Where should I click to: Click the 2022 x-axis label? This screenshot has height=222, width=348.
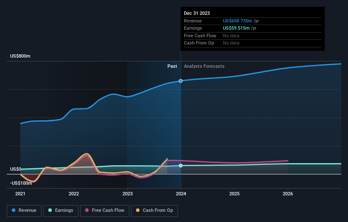click(74, 194)
